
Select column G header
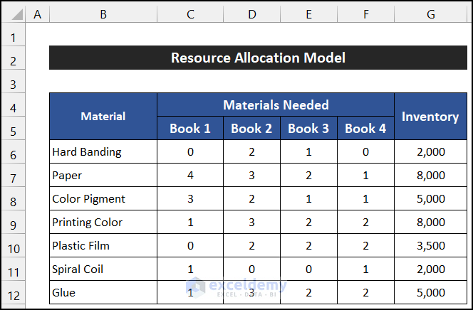430,14
